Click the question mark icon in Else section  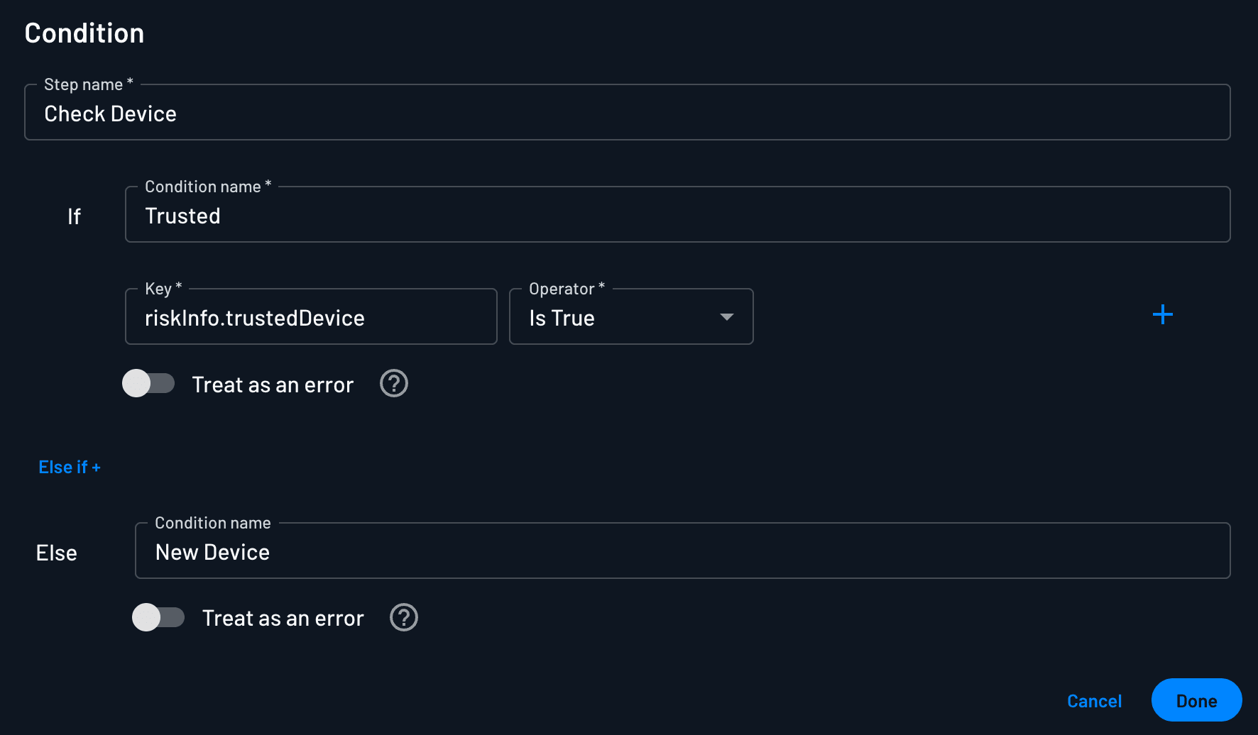403,617
